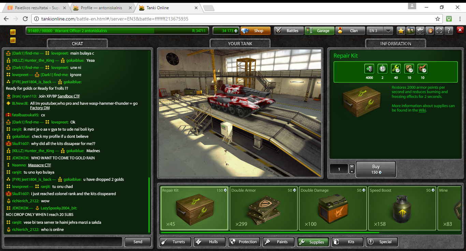
Task: Expand the EN 3 server dropdown
Action: (x=388, y=31)
